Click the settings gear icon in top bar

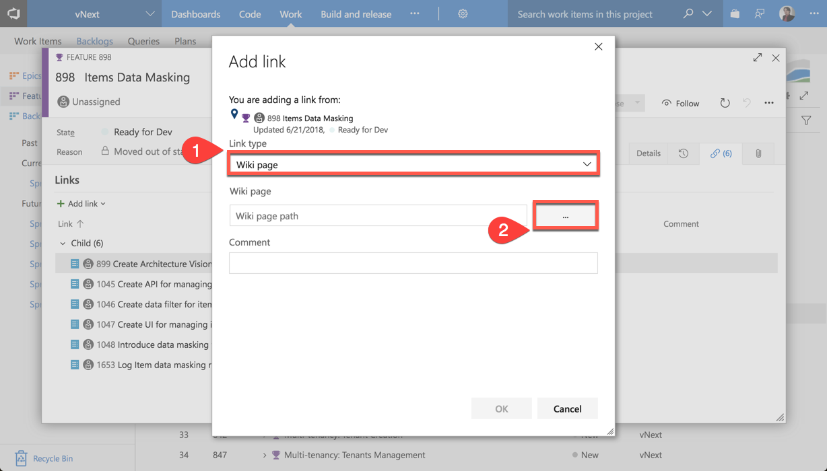tap(463, 14)
